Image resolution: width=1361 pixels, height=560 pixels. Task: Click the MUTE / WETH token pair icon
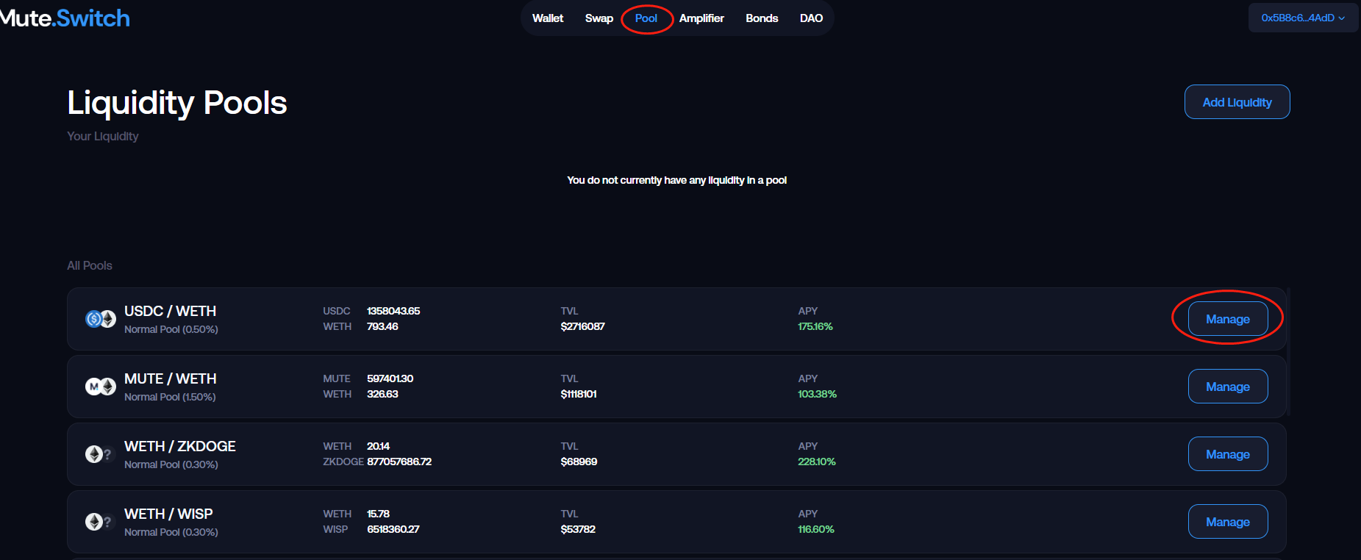(101, 387)
